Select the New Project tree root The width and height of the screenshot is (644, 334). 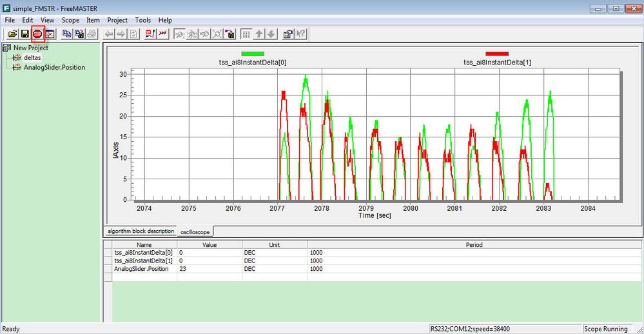[31, 48]
